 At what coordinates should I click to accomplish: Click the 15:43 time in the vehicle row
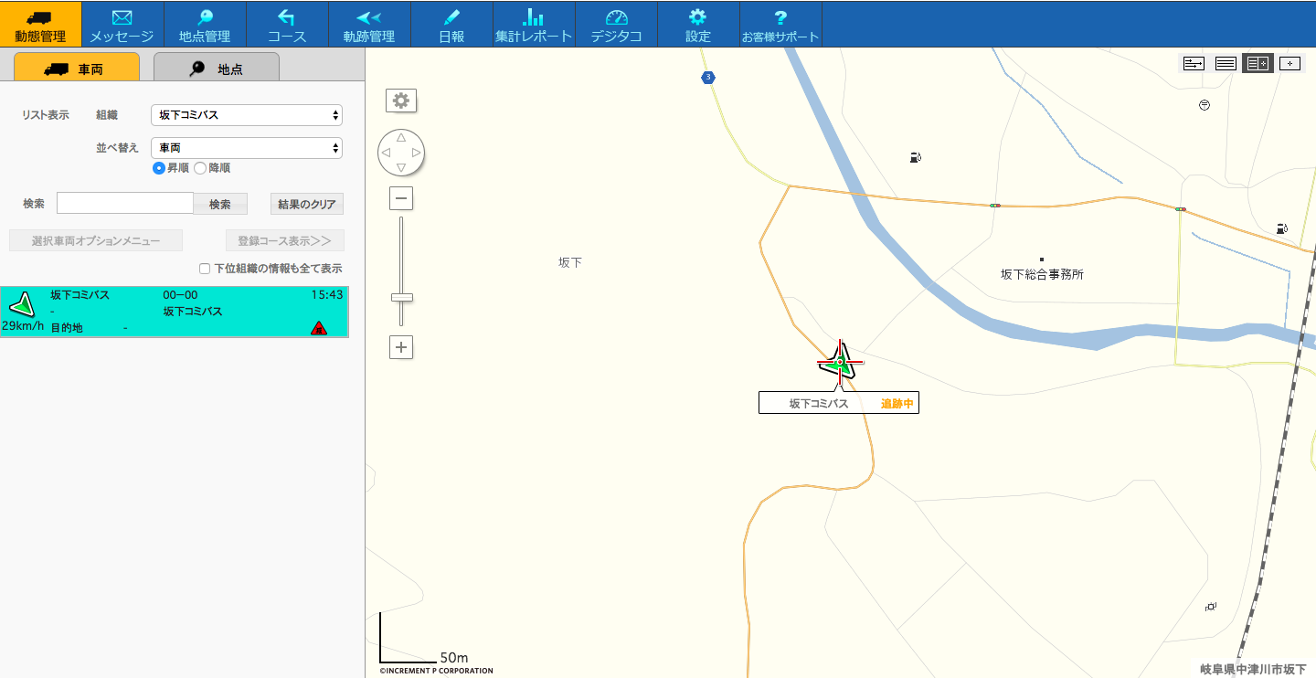[327, 295]
